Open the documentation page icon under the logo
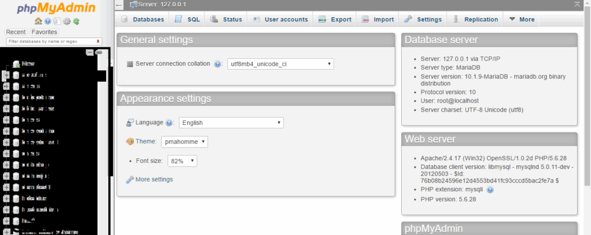Image resolution: width=591 pixels, height=235 pixels. pyautogui.click(x=57, y=21)
